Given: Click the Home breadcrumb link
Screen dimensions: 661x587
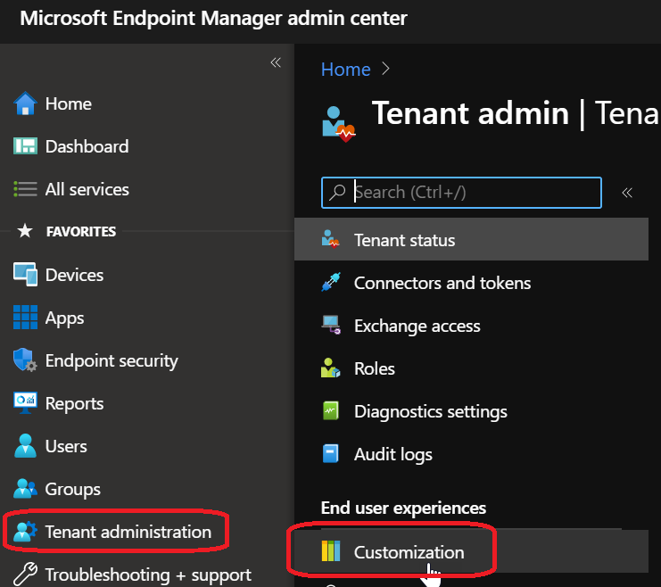Looking at the screenshot, I should click(345, 69).
